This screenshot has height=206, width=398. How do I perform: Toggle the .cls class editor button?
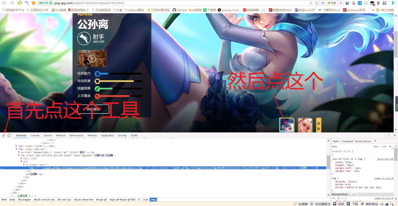pos(384,147)
